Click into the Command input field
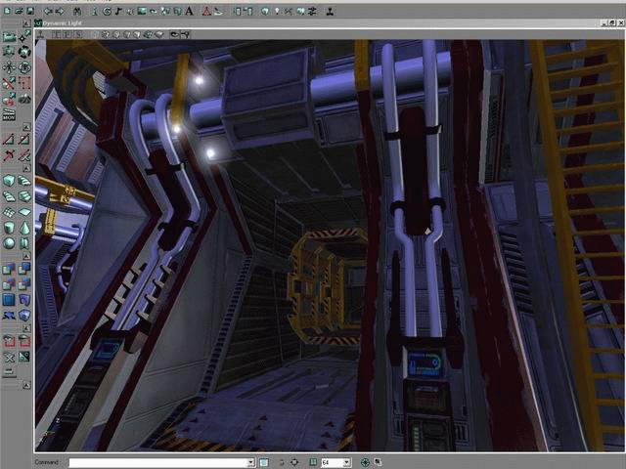626x469 pixels. [x=156, y=462]
